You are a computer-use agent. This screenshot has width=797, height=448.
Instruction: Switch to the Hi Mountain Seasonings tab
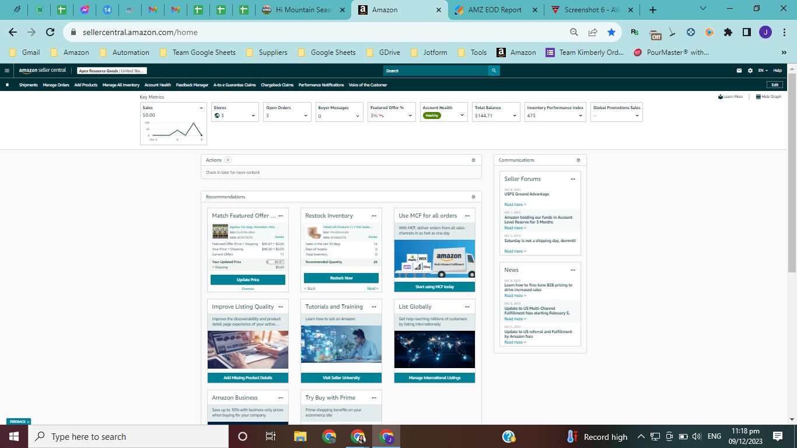(303, 10)
